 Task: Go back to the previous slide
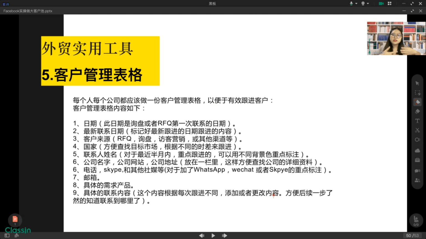(x=202, y=235)
